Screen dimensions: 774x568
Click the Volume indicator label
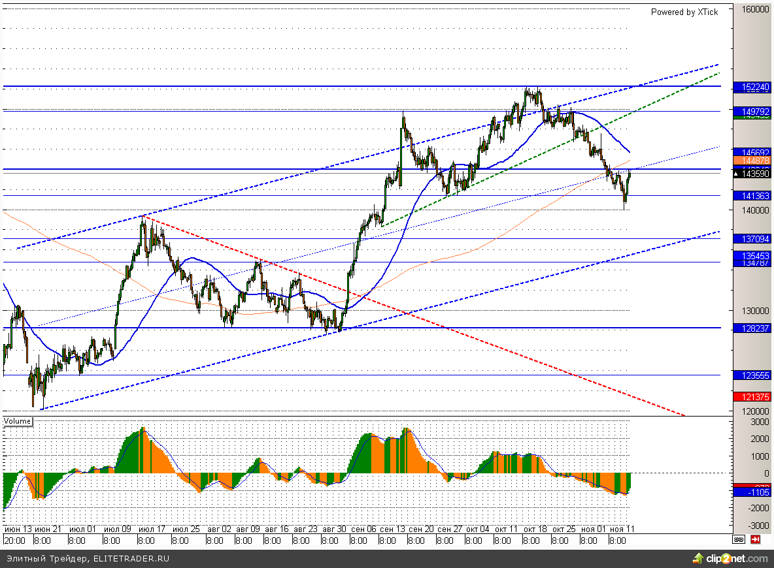(17, 421)
